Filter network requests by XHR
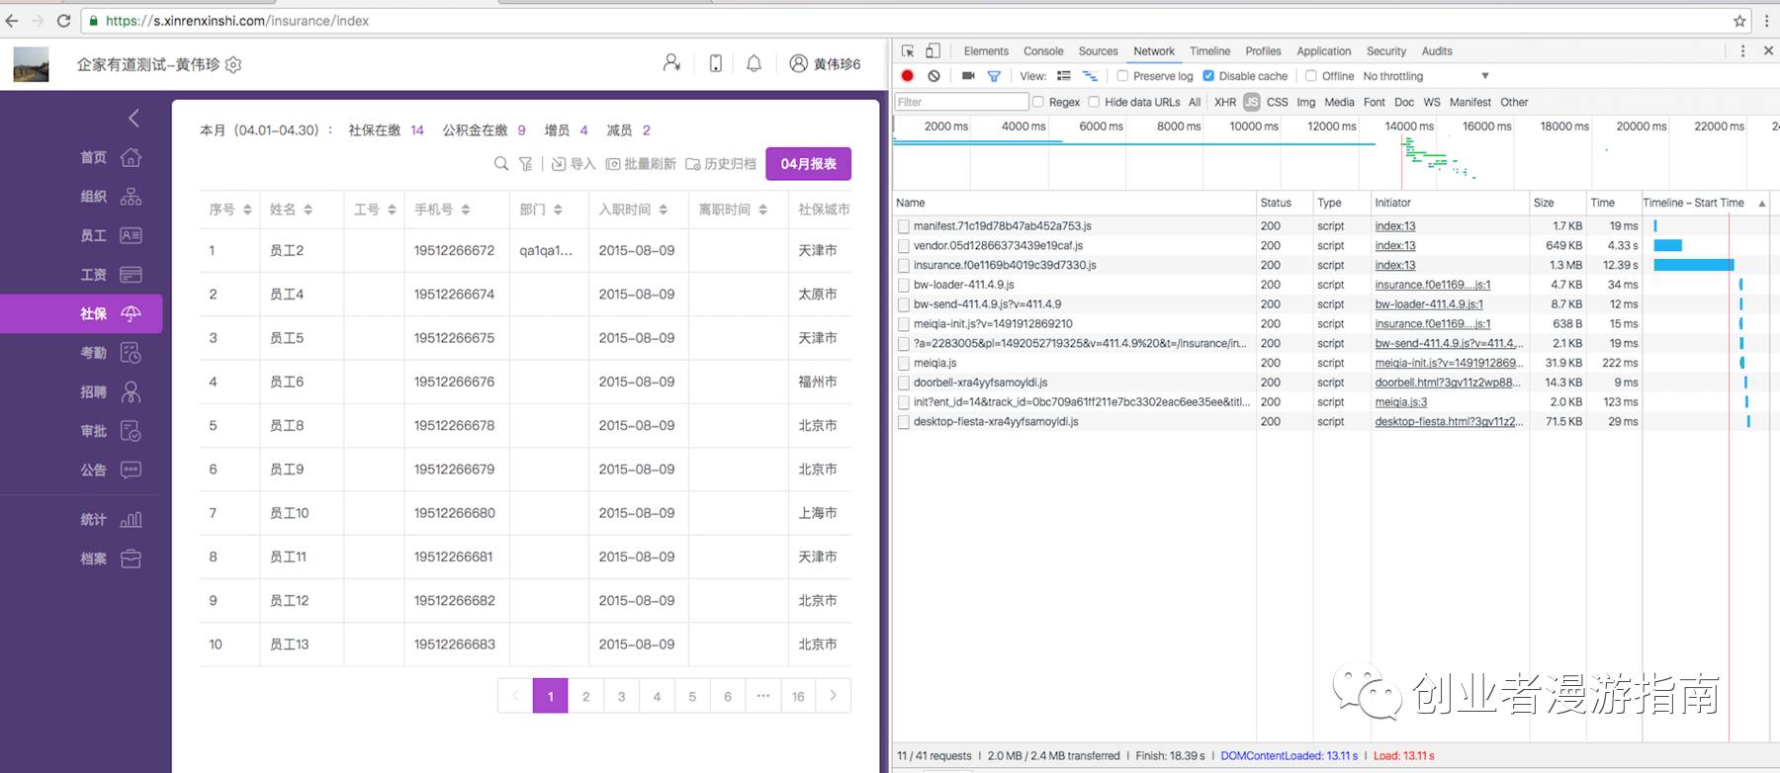 coord(1224,102)
